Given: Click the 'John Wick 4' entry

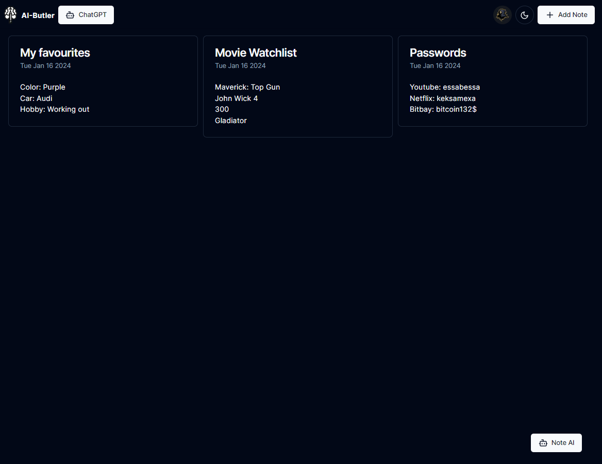Looking at the screenshot, I should click(236, 98).
